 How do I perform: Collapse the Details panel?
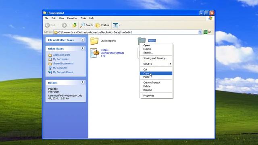(x=82, y=82)
